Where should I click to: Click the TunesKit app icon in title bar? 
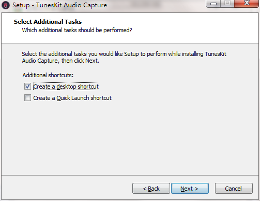click(x=6, y=5)
